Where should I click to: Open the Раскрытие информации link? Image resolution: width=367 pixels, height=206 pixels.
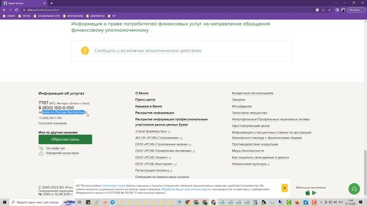coord(155,113)
